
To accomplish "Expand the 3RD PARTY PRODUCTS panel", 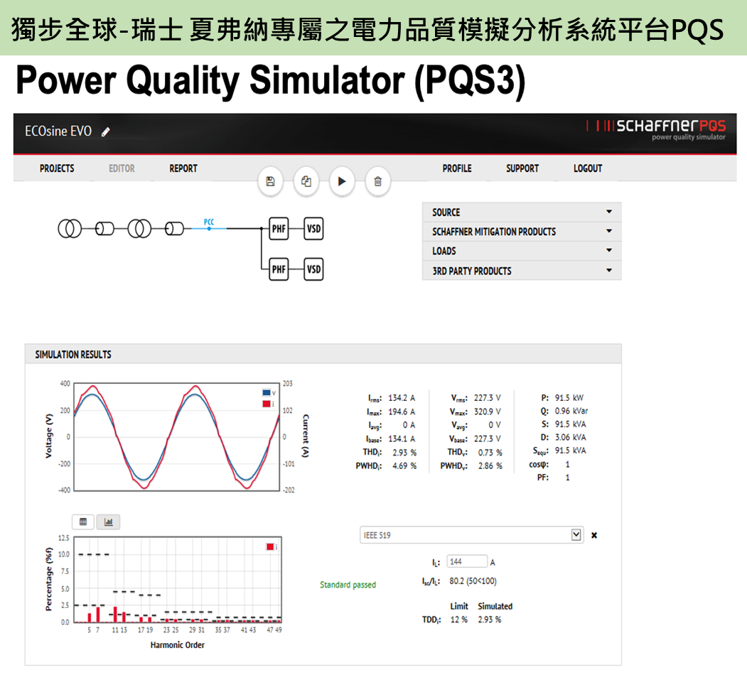I will [522, 271].
